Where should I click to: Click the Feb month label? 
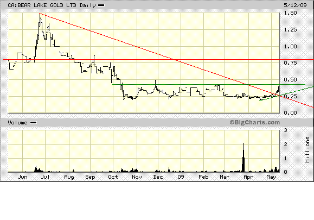click(x=203, y=177)
